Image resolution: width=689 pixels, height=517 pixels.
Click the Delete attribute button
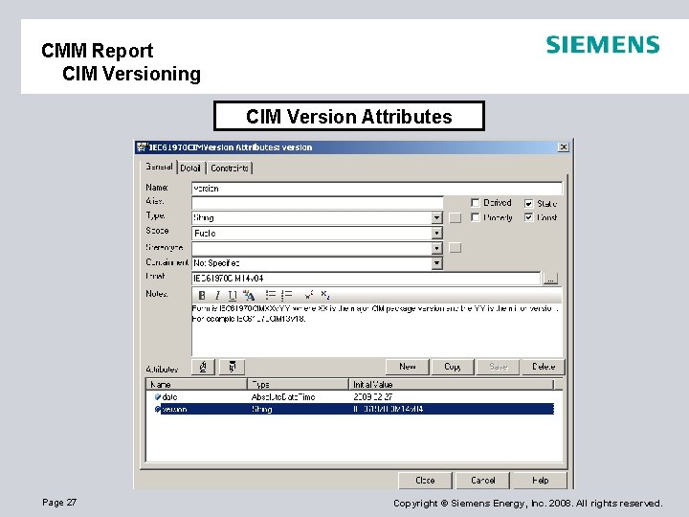[x=544, y=367]
